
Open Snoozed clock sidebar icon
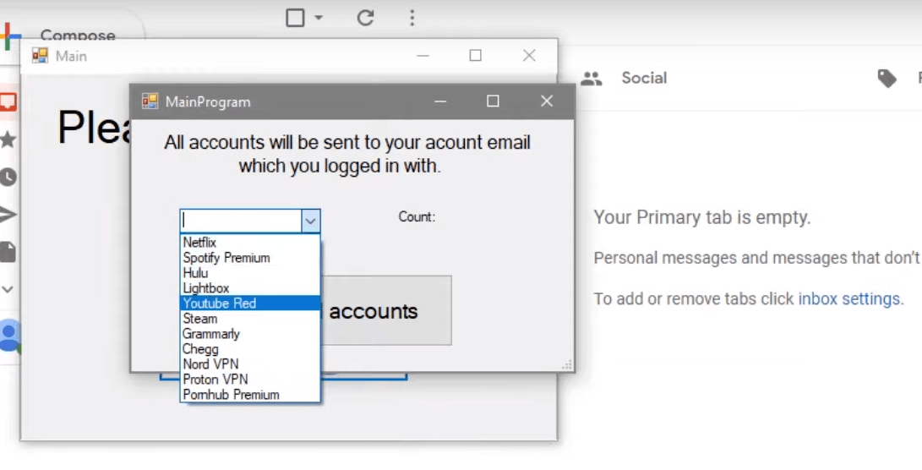pyautogui.click(x=8, y=177)
